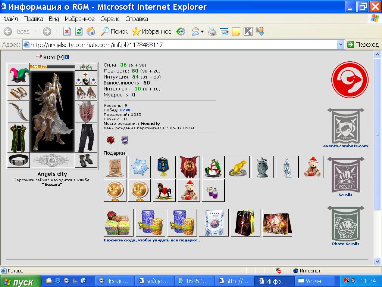The image size is (382, 287).
Task: Open the events.combats.com link
Action: point(345,146)
